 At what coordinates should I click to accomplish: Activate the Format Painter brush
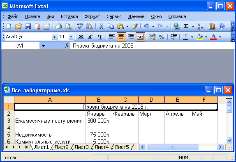coord(134,26)
